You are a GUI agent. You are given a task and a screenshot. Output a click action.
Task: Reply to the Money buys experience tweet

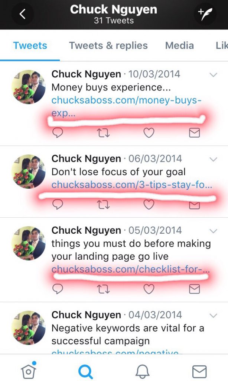[58, 133]
